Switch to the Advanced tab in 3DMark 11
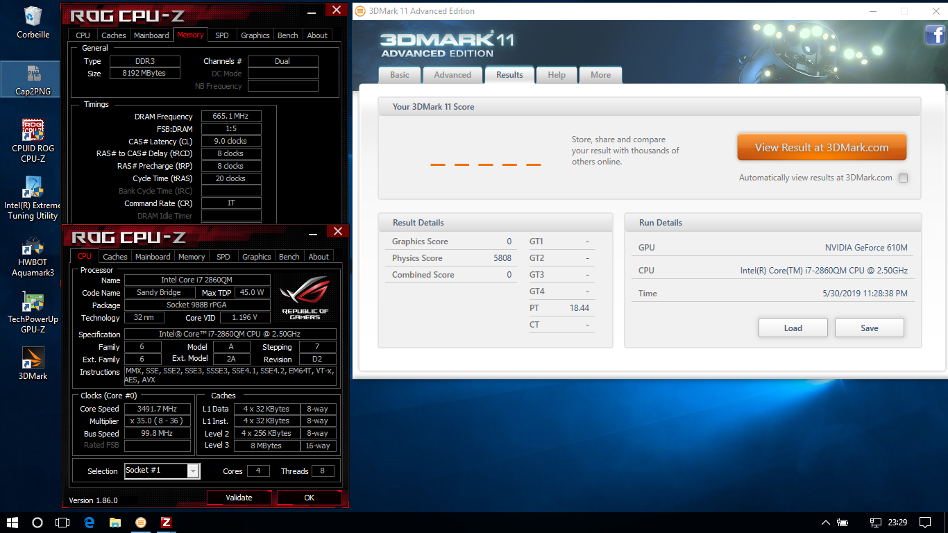Screen dimensions: 948x533 point(452,75)
